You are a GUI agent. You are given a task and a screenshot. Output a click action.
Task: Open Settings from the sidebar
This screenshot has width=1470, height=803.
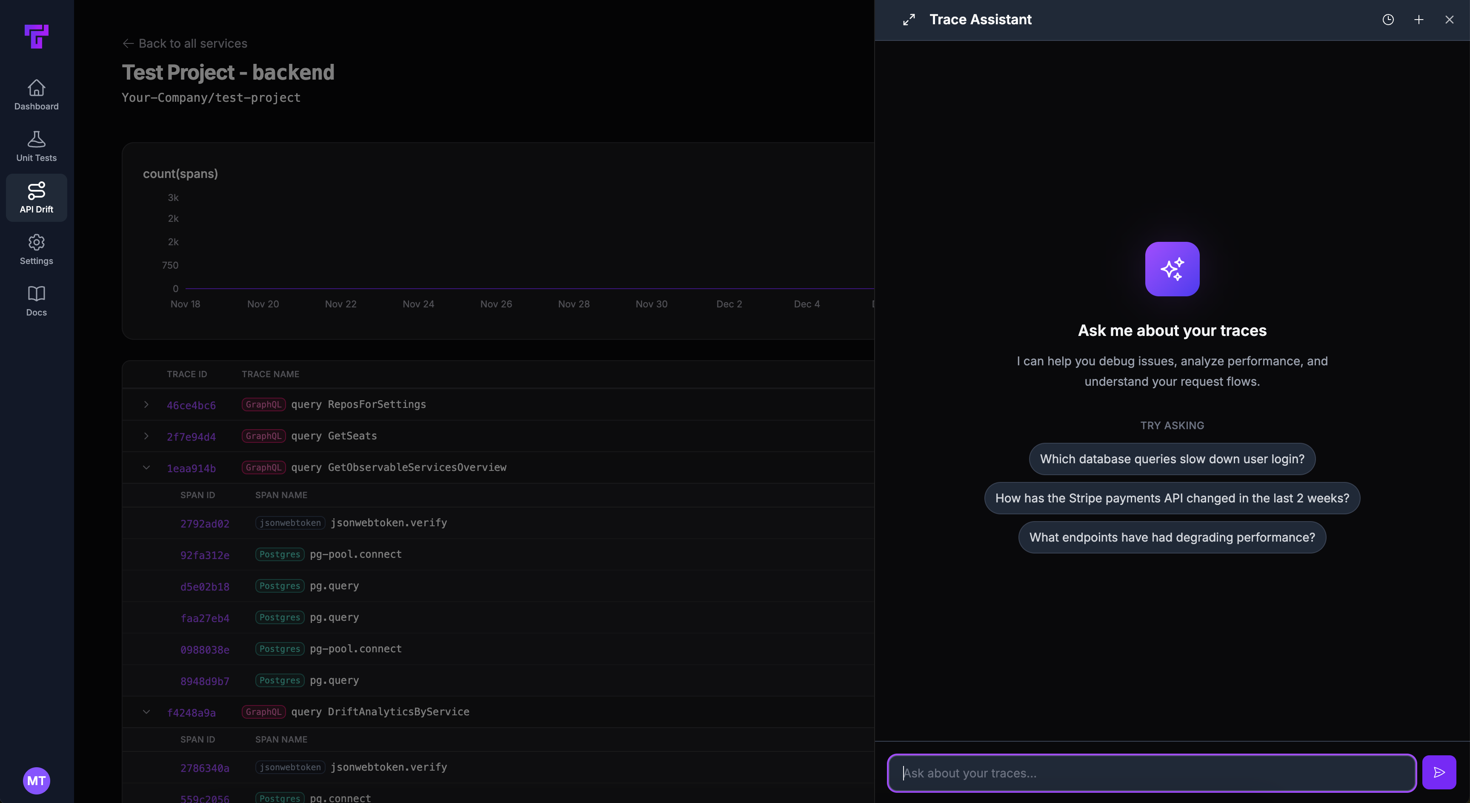point(36,249)
